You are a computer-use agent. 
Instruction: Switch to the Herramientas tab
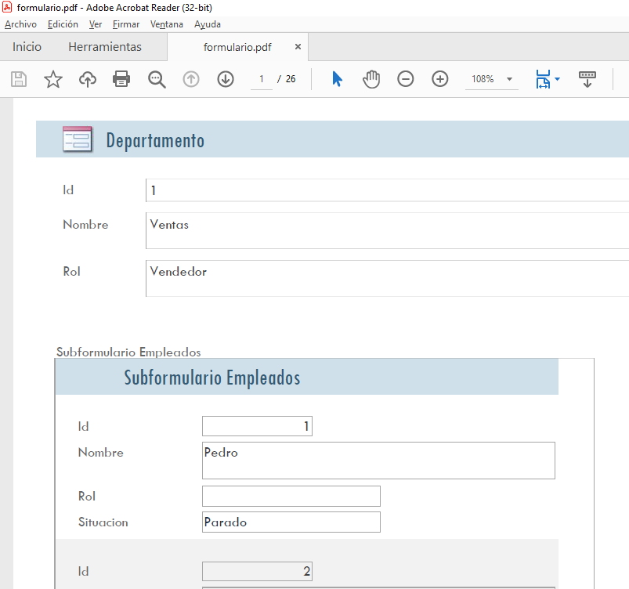pos(105,47)
